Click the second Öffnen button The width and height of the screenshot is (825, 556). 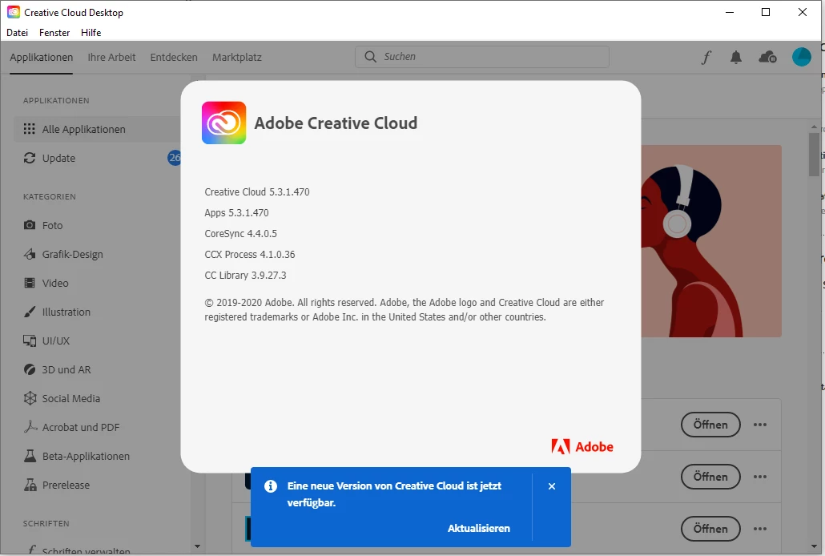click(x=710, y=477)
